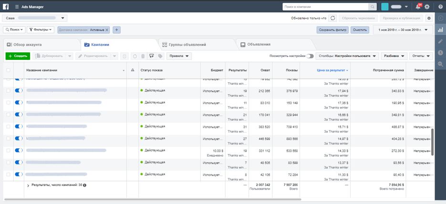Click the clock history icon in right sidebar
Viewport: 446px width, 204px height.
click(440, 52)
